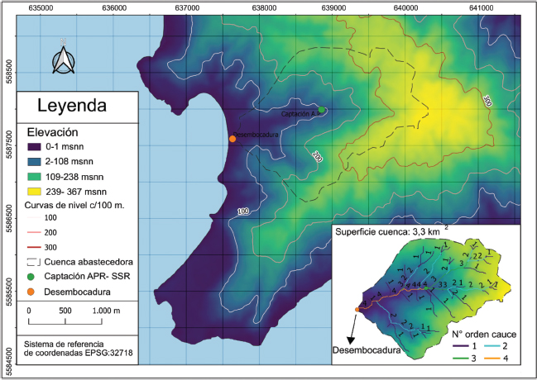Click the 641000 easting coordinate label

482,8
